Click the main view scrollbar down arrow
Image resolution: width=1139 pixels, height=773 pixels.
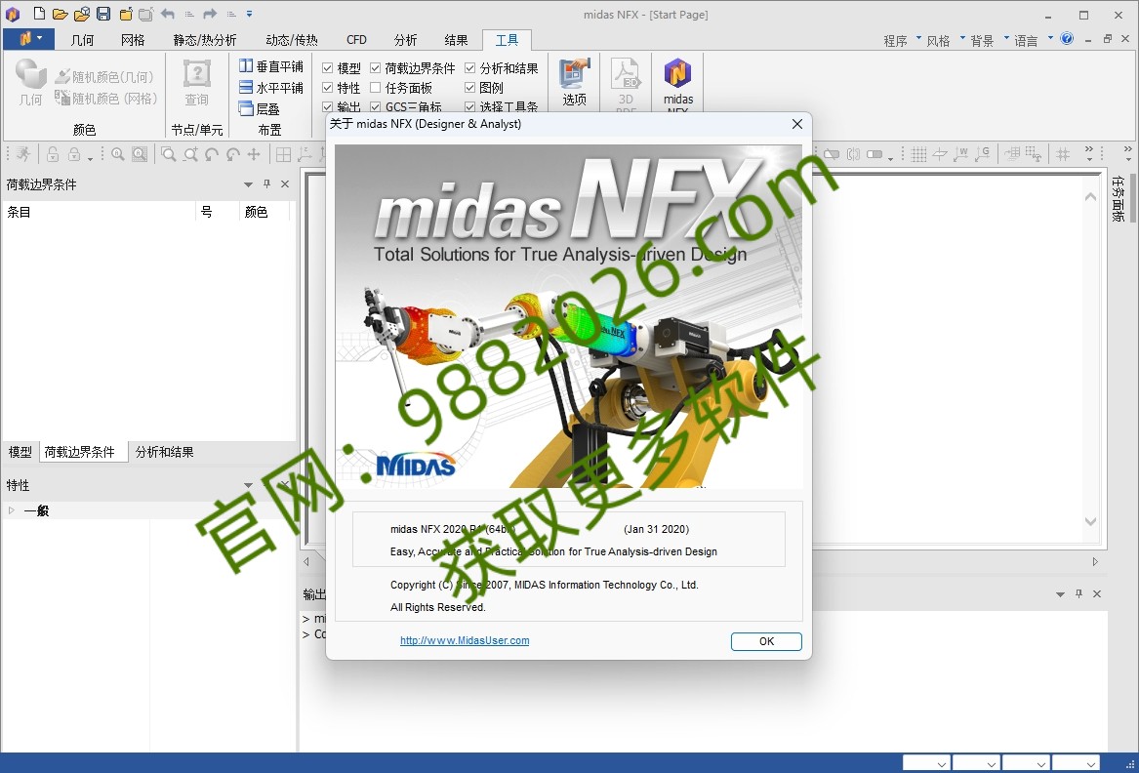coord(1090,521)
